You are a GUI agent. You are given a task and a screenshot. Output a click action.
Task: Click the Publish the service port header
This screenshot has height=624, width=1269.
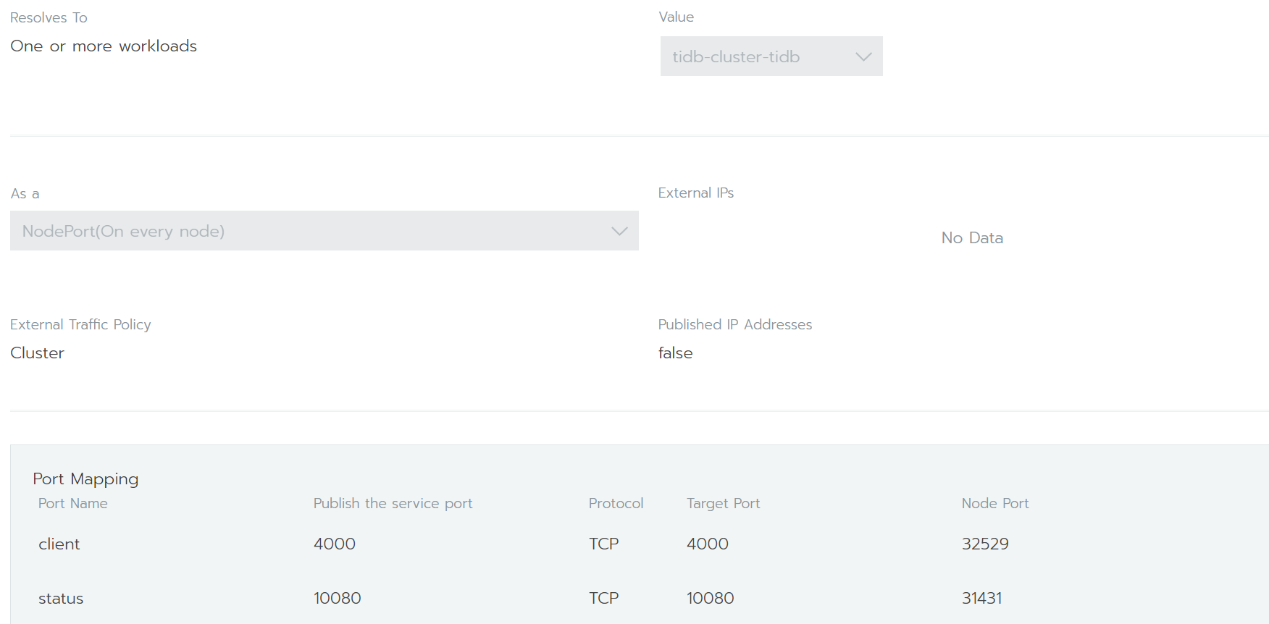pyautogui.click(x=393, y=503)
